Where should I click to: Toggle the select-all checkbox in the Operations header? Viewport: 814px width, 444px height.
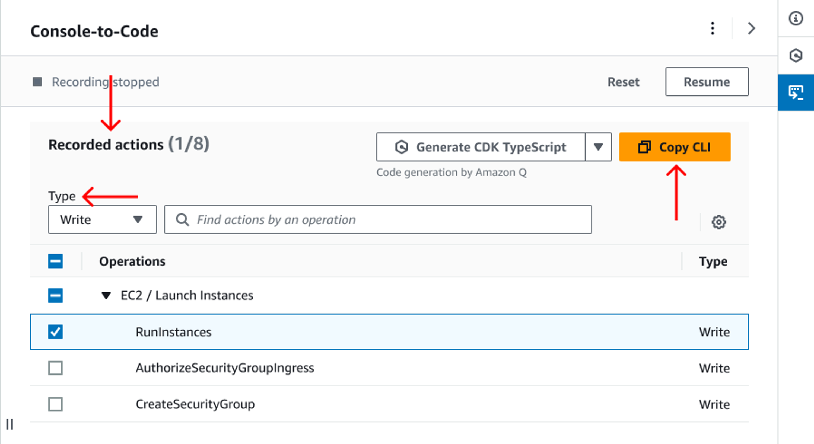pos(55,261)
